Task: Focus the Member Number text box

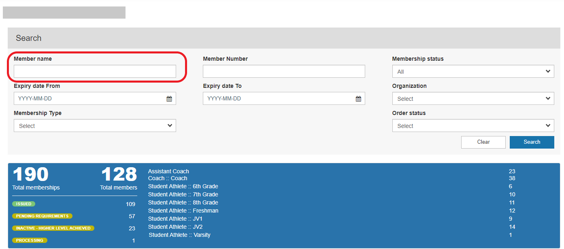Action: (284, 71)
